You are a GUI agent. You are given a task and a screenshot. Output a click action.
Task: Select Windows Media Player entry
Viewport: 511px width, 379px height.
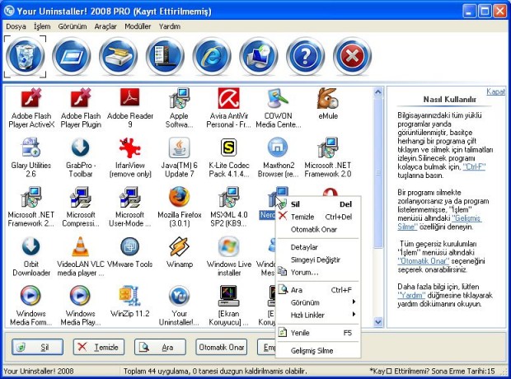[81, 306]
